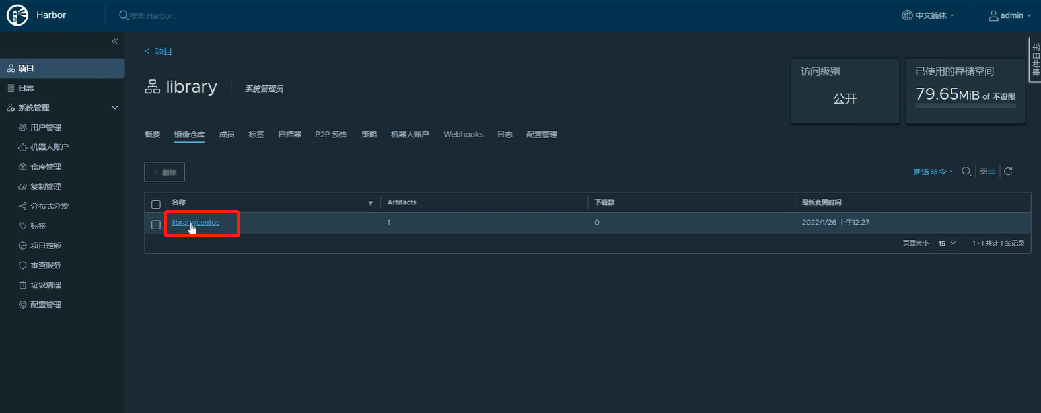Switch to the 概要 tab
This screenshot has height=413, width=1041.
pyautogui.click(x=153, y=134)
